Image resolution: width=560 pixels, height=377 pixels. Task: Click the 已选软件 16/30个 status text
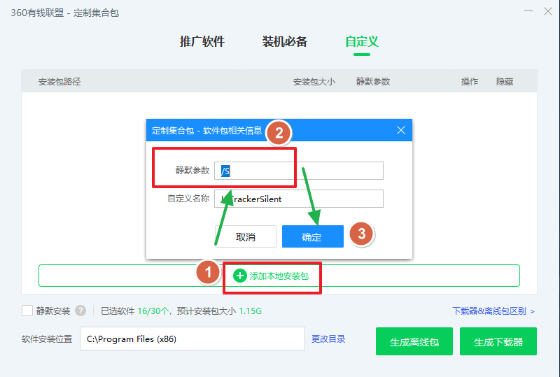point(135,311)
